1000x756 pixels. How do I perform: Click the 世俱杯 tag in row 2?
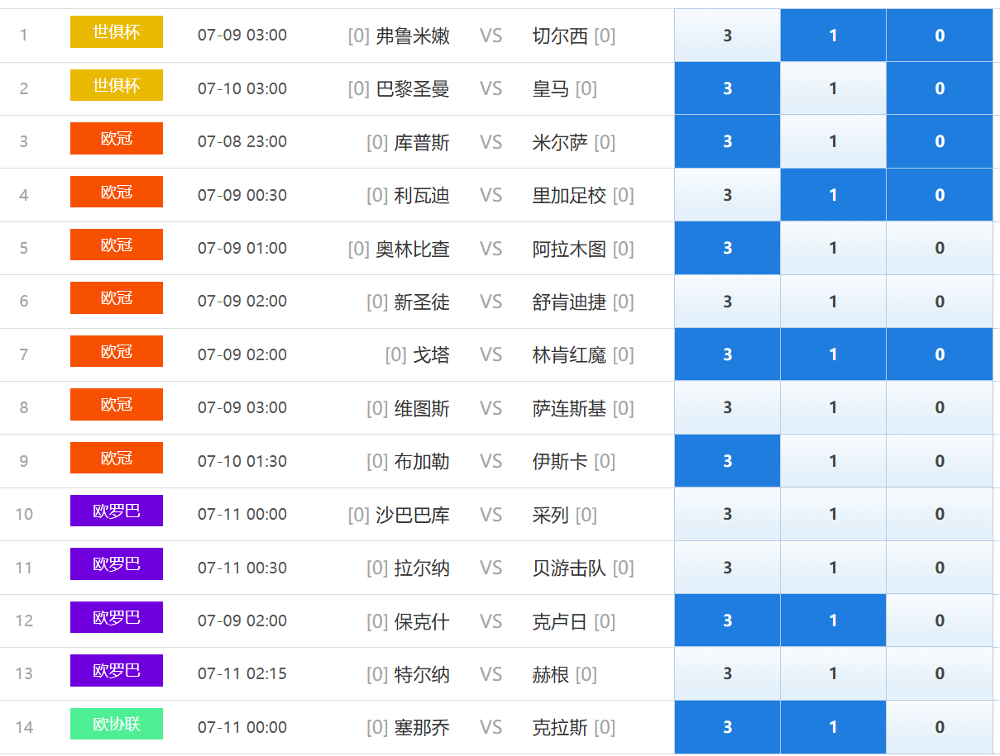click(117, 85)
